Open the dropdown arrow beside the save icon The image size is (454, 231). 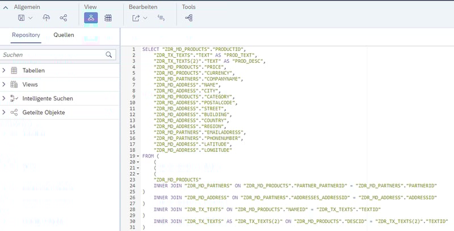click(31, 18)
